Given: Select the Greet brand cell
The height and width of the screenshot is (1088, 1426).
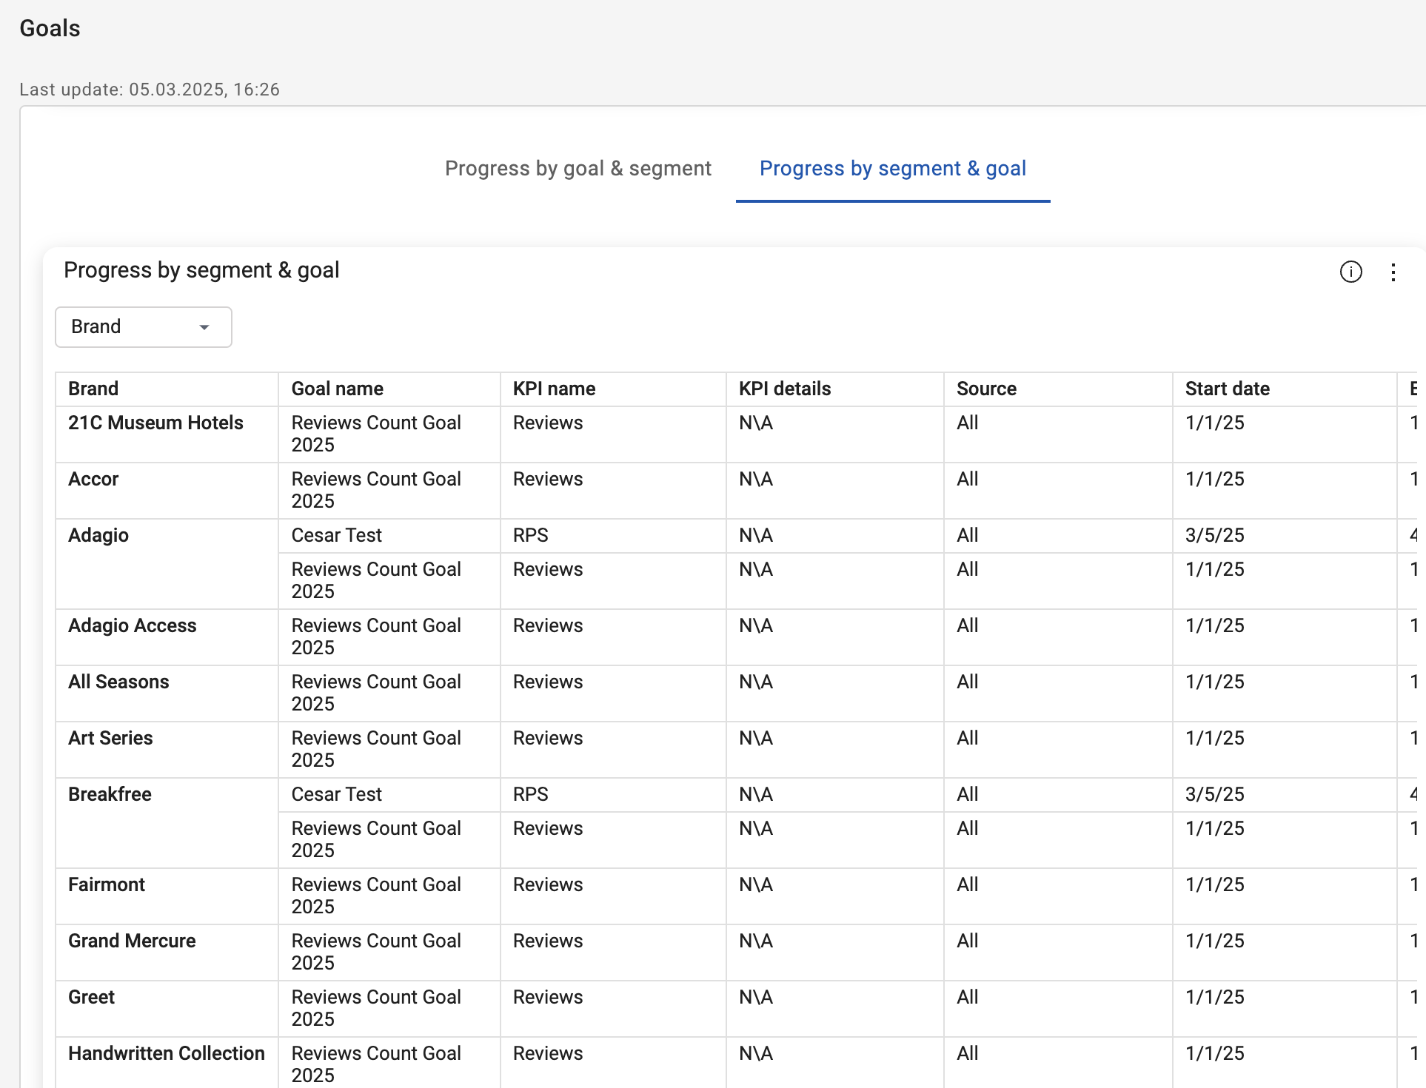Looking at the screenshot, I should [167, 1009].
